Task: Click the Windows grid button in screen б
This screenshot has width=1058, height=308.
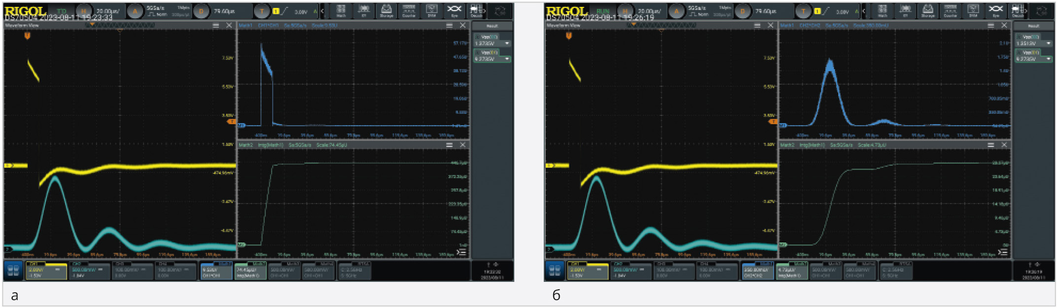Action: [555, 270]
